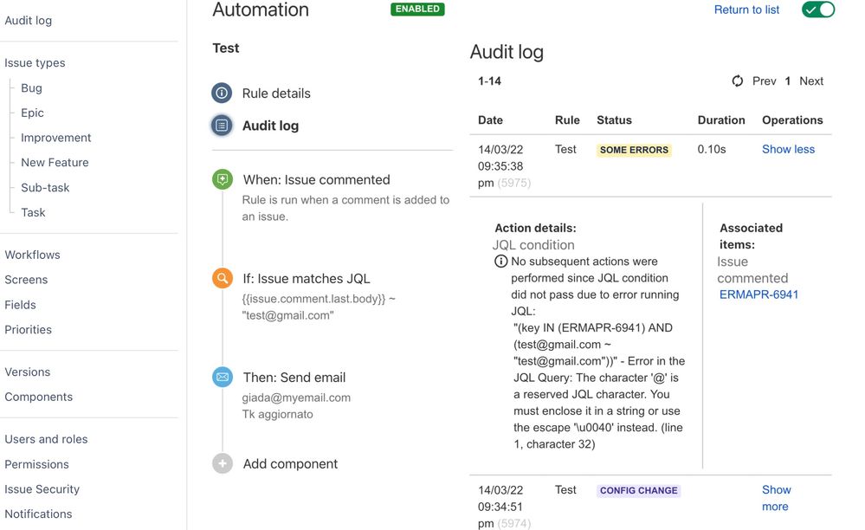Select the green Issue commented trigger icon
Viewport: 865px width, 530px height.
(x=223, y=180)
